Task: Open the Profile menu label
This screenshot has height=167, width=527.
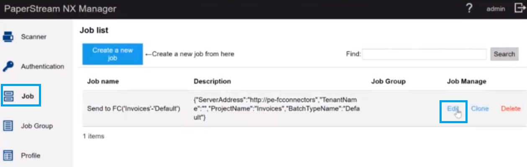Action: (x=31, y=156)
